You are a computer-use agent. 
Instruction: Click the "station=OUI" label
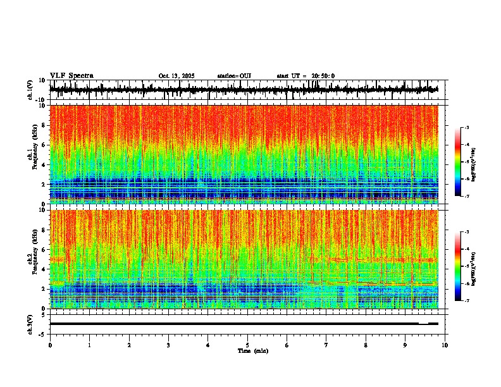234,76
